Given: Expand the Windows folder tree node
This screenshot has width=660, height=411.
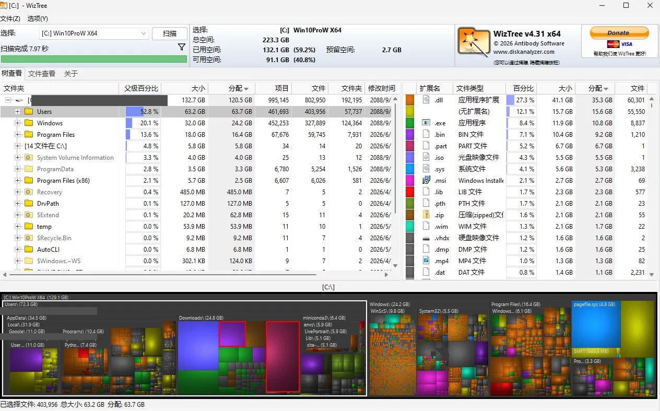Looking at the screenshot, I should pyautogui.click(x=17, y=123).
